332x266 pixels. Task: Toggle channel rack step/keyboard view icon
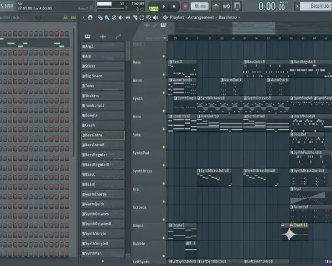pyautogui.click(x=73, y=18)
